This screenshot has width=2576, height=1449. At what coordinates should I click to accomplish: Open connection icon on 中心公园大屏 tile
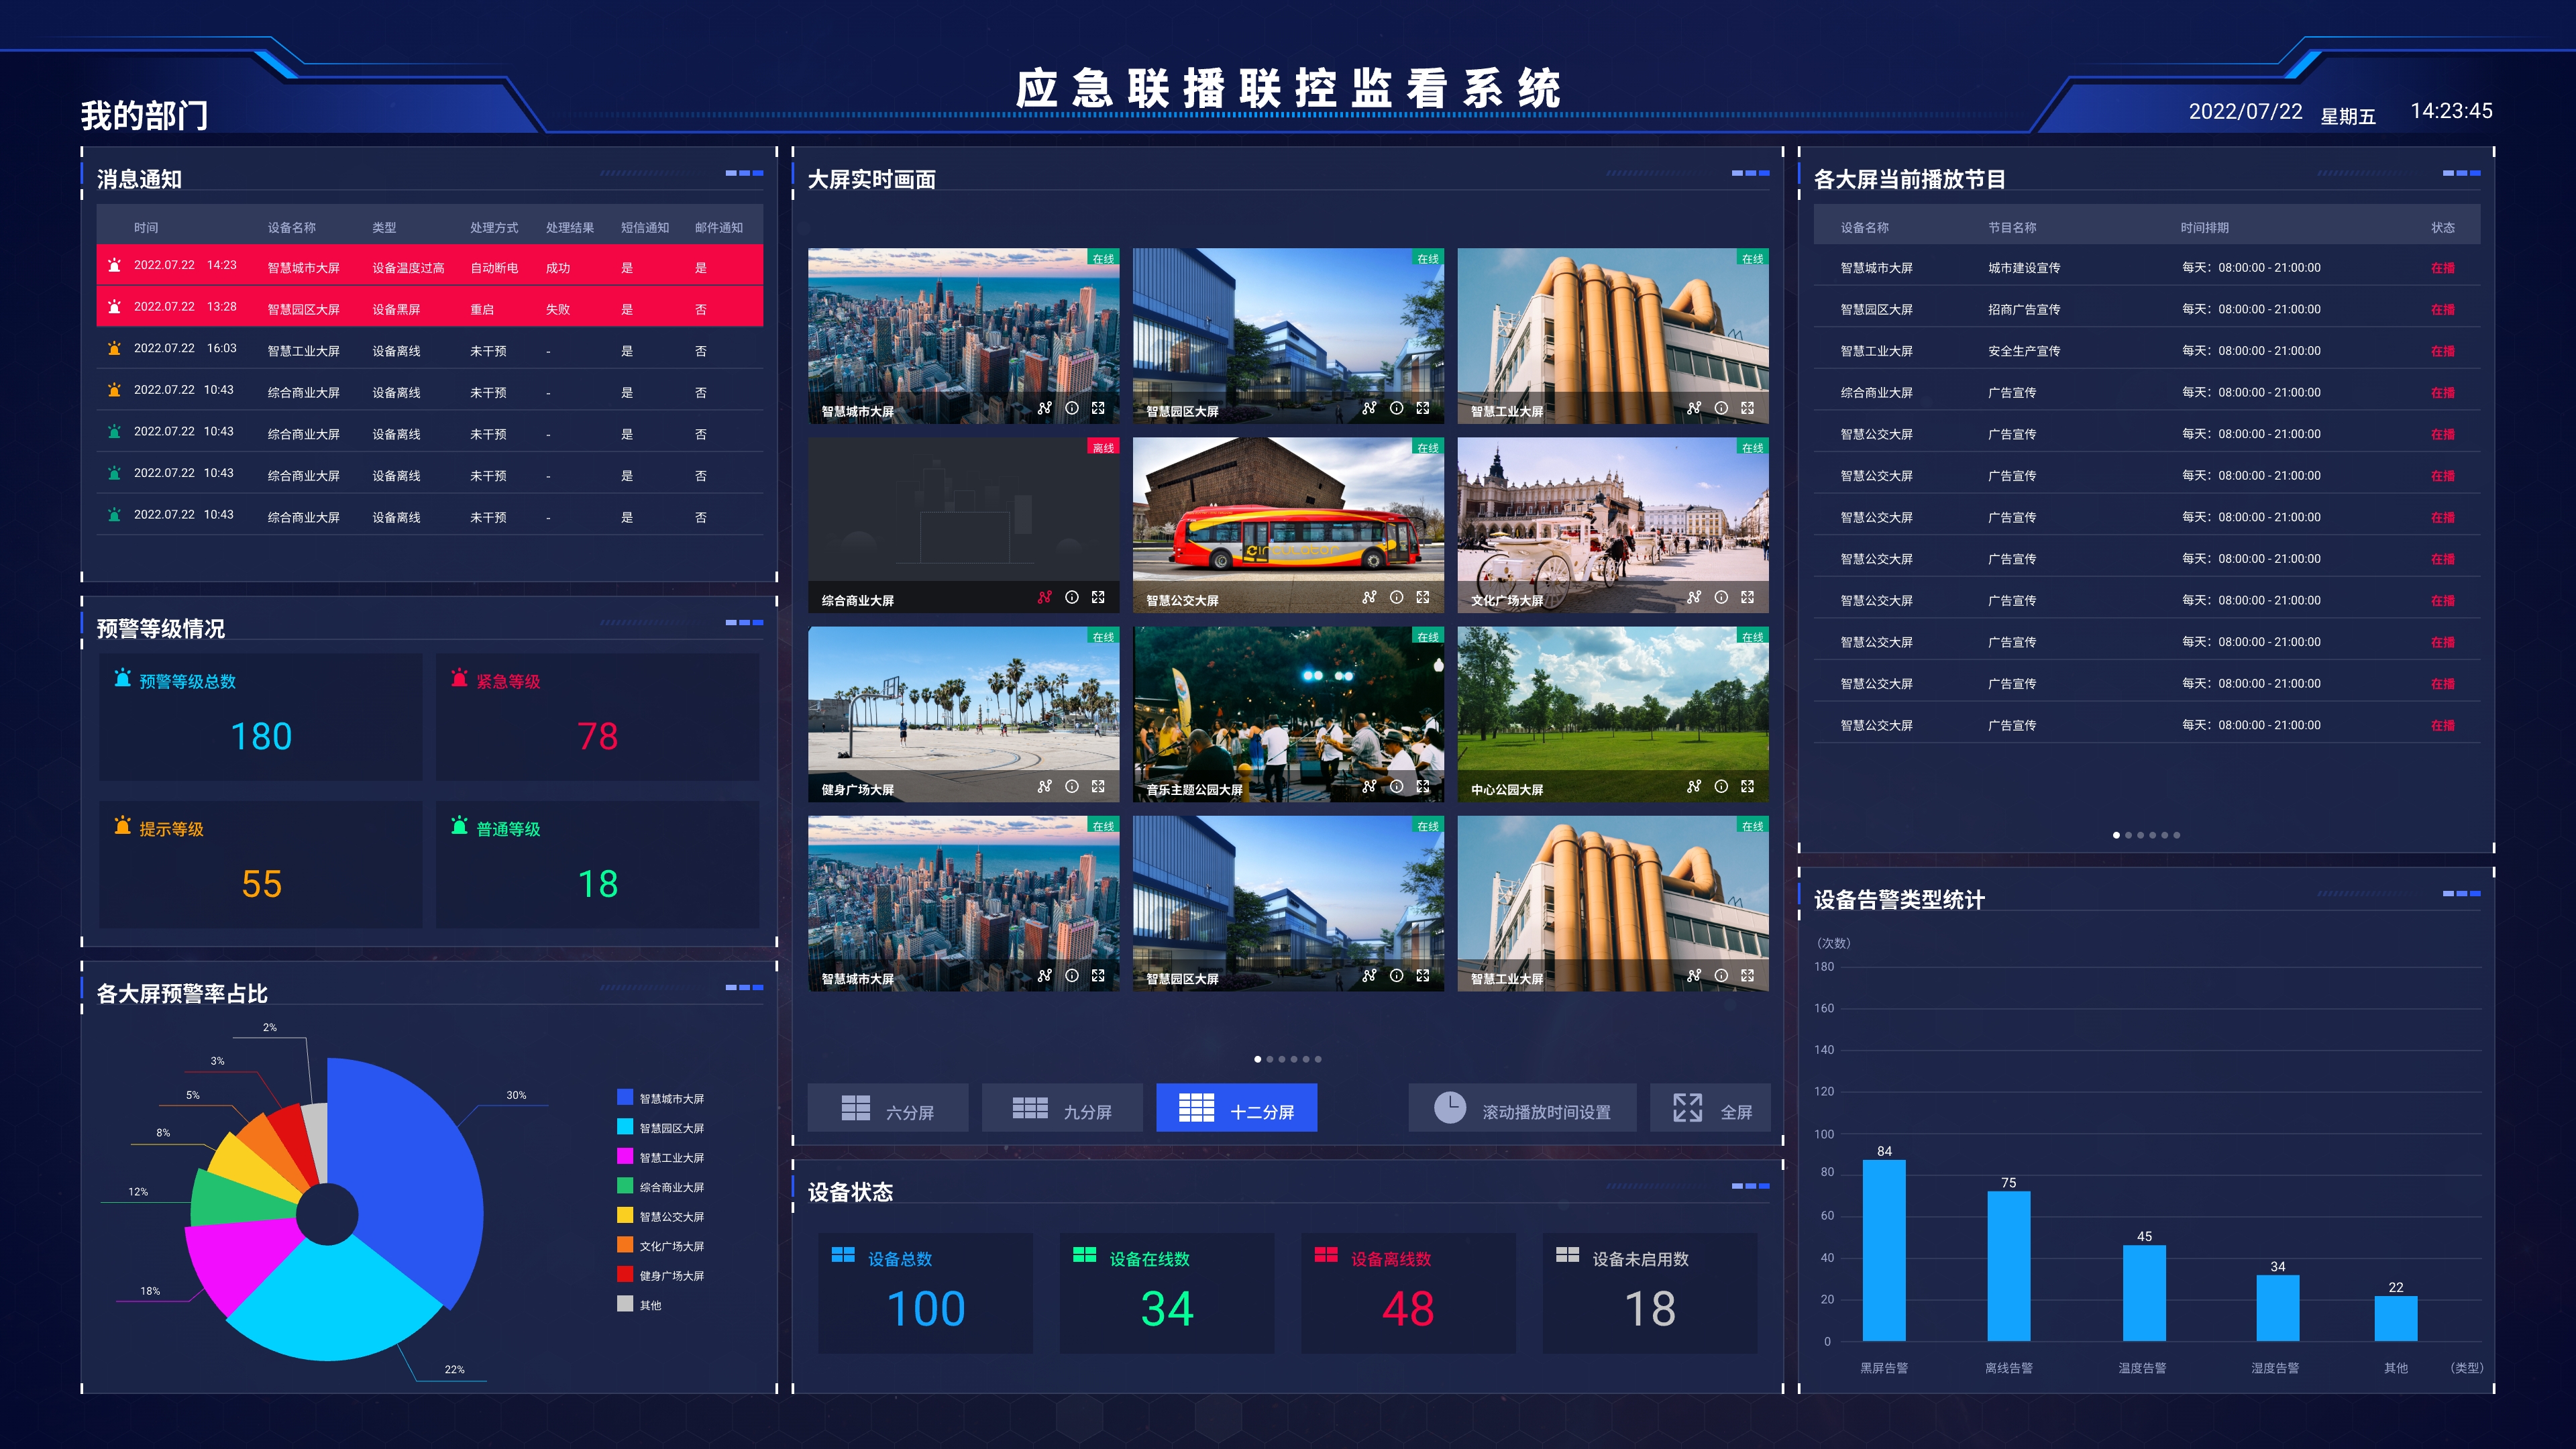[1694, 786]
